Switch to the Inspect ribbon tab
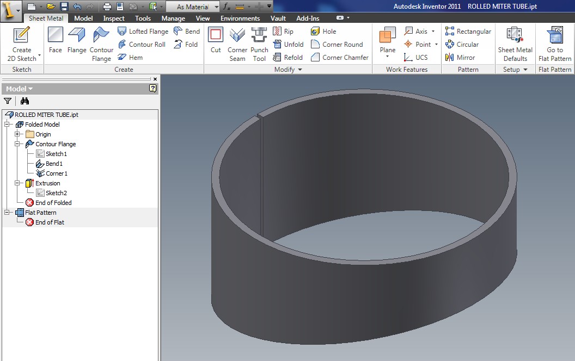The height and width of the screenshot is (361, 575). [x=114, y=18]
